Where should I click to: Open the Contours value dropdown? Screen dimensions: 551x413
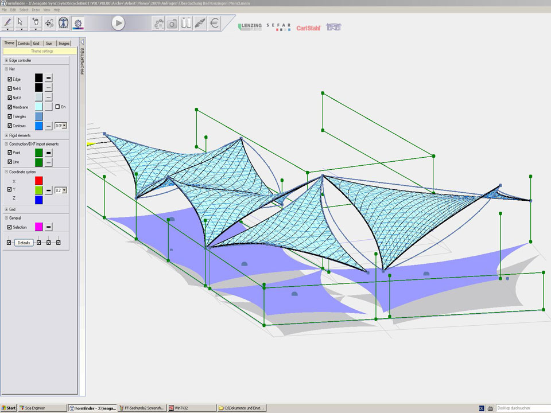click(x=64, y=126)
